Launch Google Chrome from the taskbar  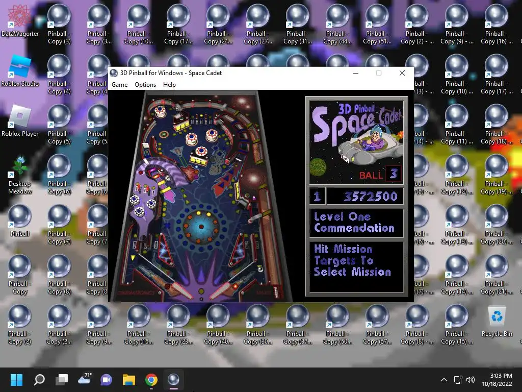[151, 380]
